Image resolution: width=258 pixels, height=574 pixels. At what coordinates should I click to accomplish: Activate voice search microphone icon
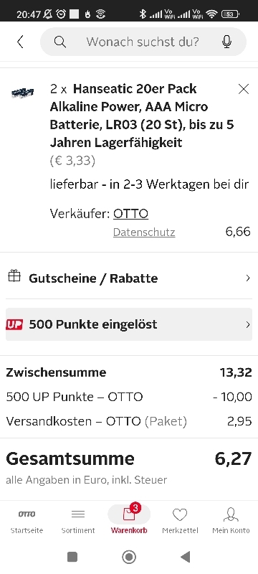[226, 42]
